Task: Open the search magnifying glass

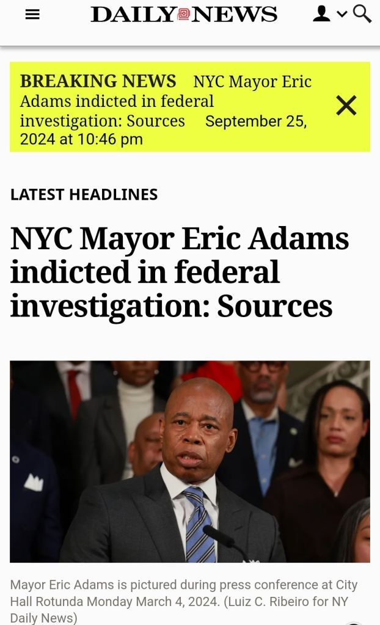Action: 362,13
